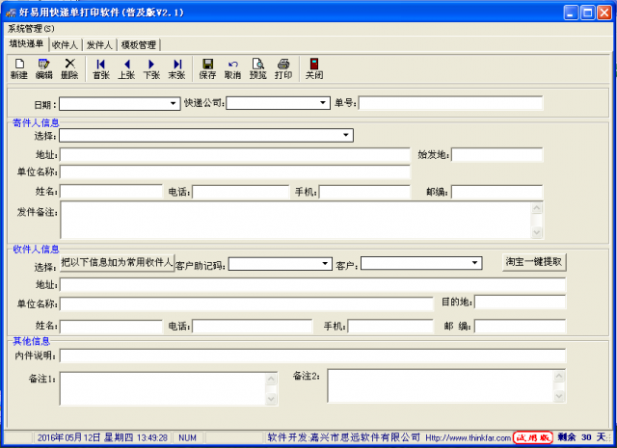Screen dimensions: 617x448
Task: Click the 剩余 30 天 status text
Action: tap(581, 437)
